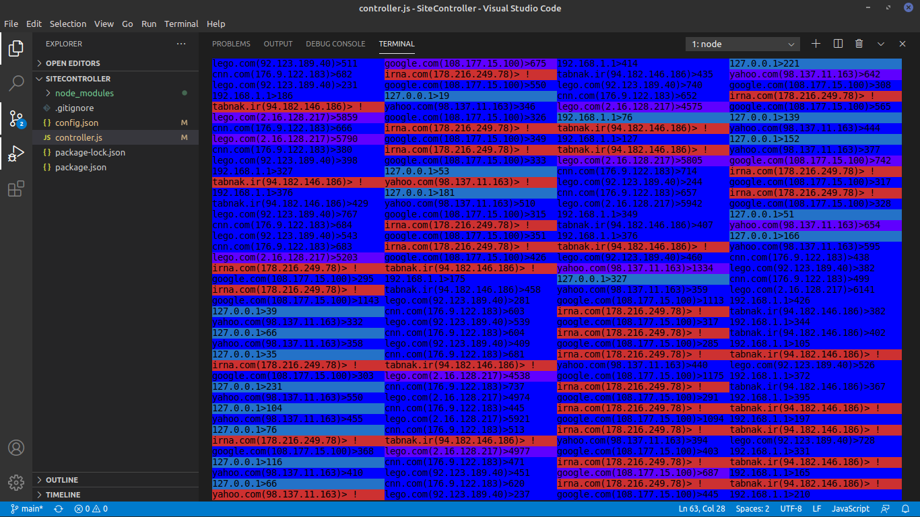Open config.json in explorer
920x517 pixels.
pyautogui.click(x=116, y=123)
